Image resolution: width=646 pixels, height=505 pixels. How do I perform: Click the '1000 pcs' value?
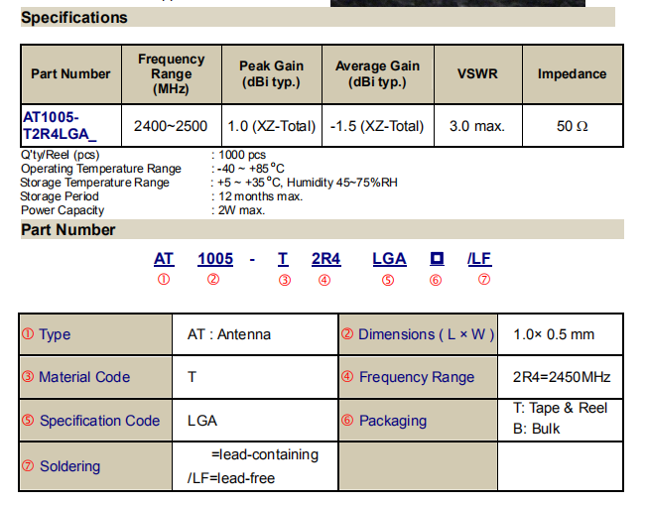click(242, 155)
